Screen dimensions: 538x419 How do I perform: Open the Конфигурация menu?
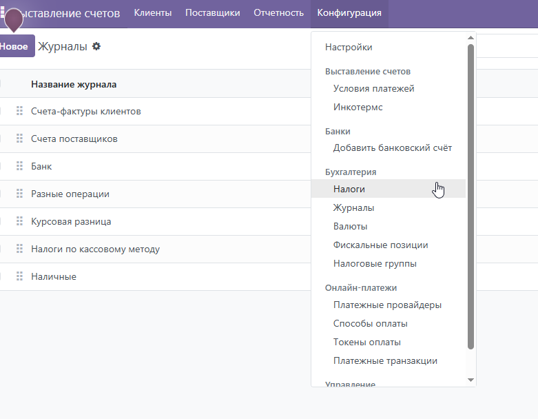pyautogui.click(x=349, y=13)
